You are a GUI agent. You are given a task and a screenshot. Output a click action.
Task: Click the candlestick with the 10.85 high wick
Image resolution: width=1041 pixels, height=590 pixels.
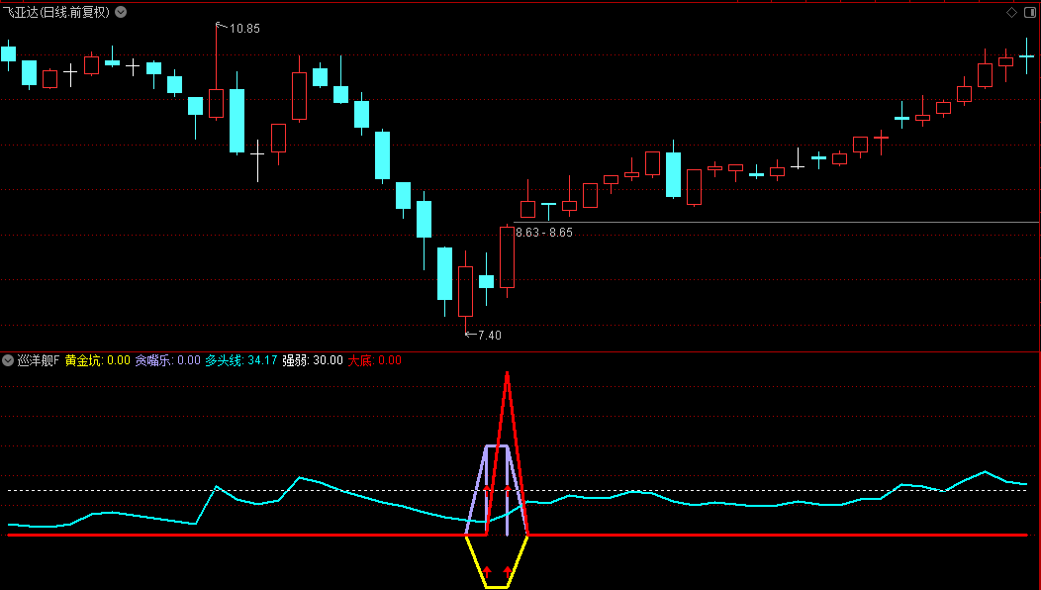(216, 103)
